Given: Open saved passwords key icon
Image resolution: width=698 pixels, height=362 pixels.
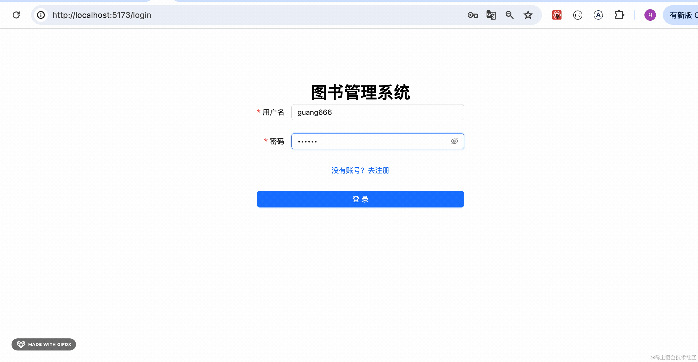Looking at the screenshot, I should pos(473,15).
